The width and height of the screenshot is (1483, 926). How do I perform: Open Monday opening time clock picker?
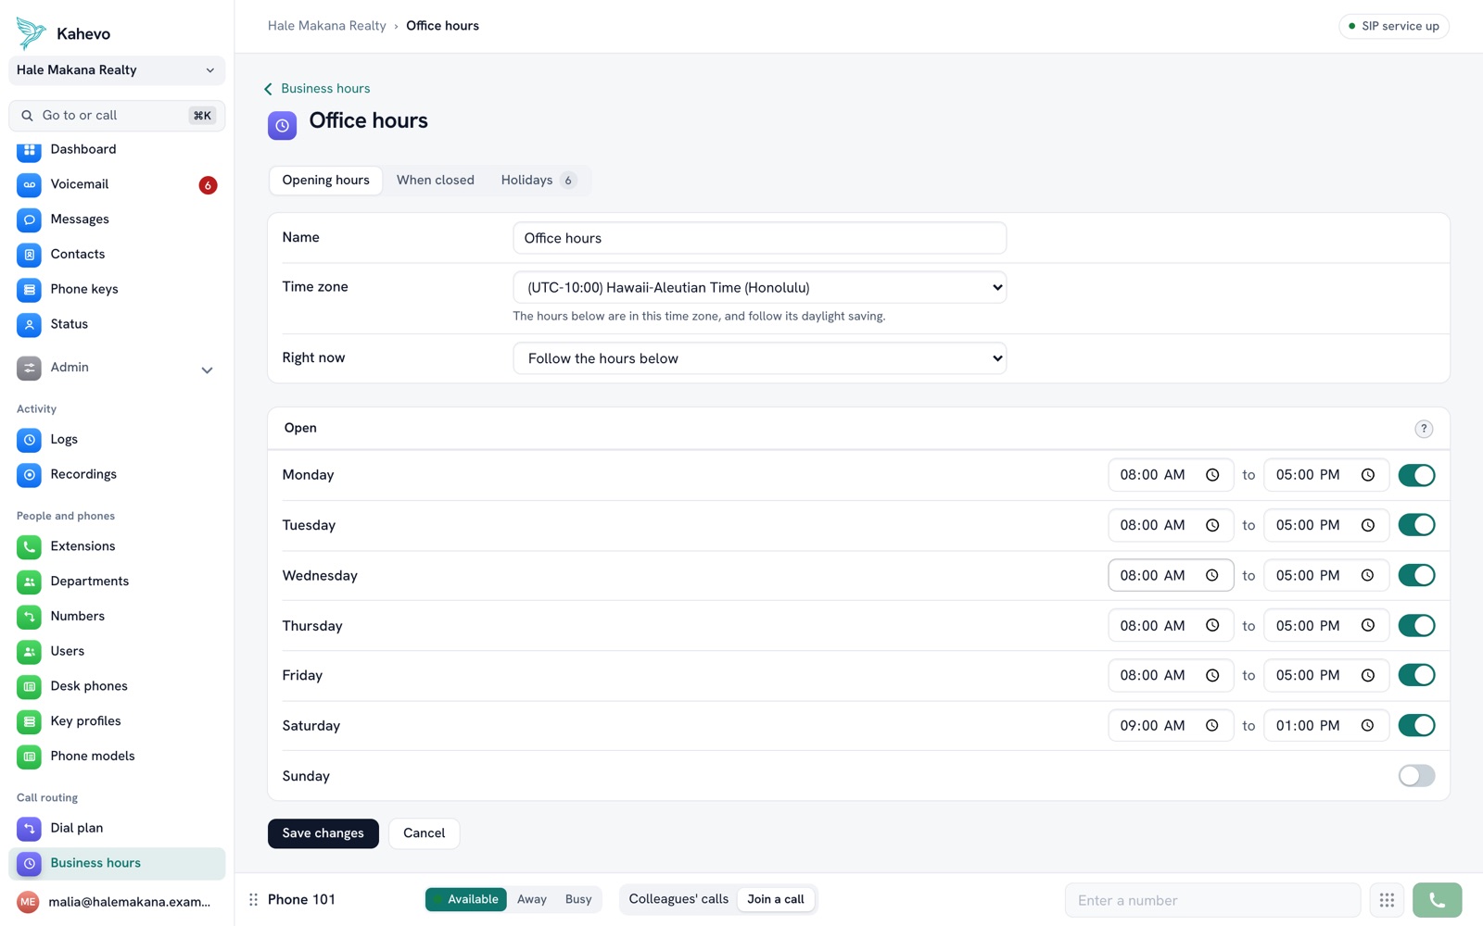(1212, 475)
